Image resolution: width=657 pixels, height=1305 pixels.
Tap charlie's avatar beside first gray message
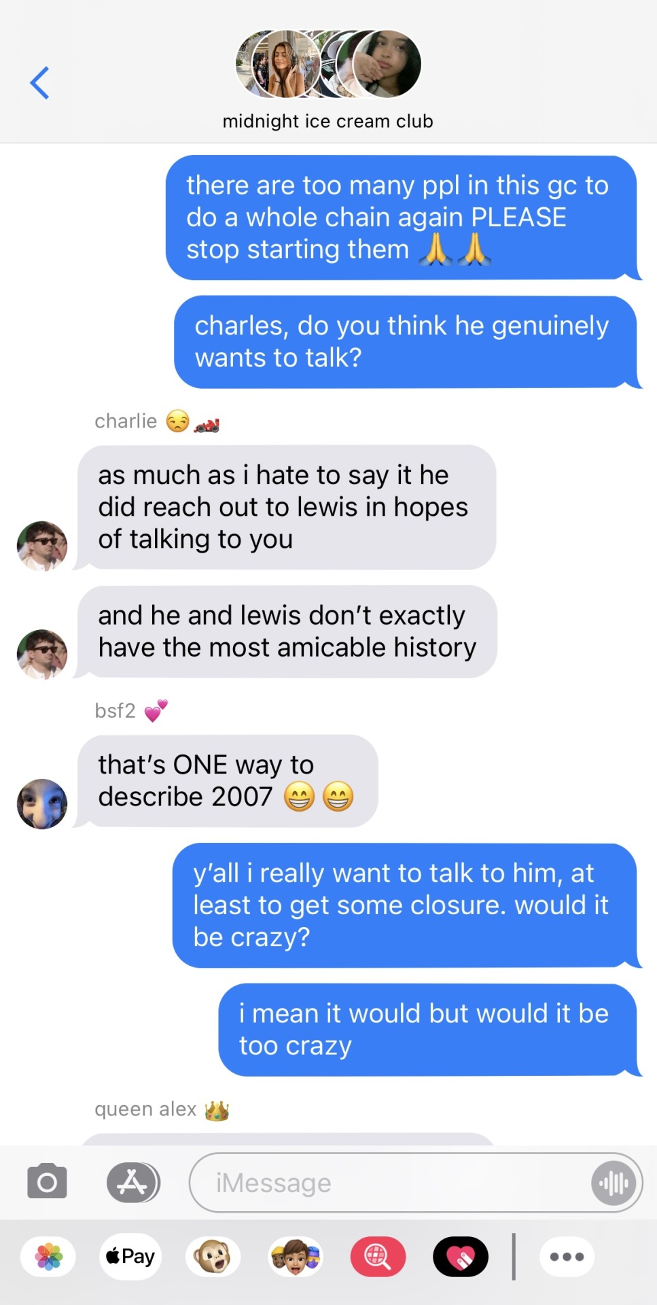42,546
